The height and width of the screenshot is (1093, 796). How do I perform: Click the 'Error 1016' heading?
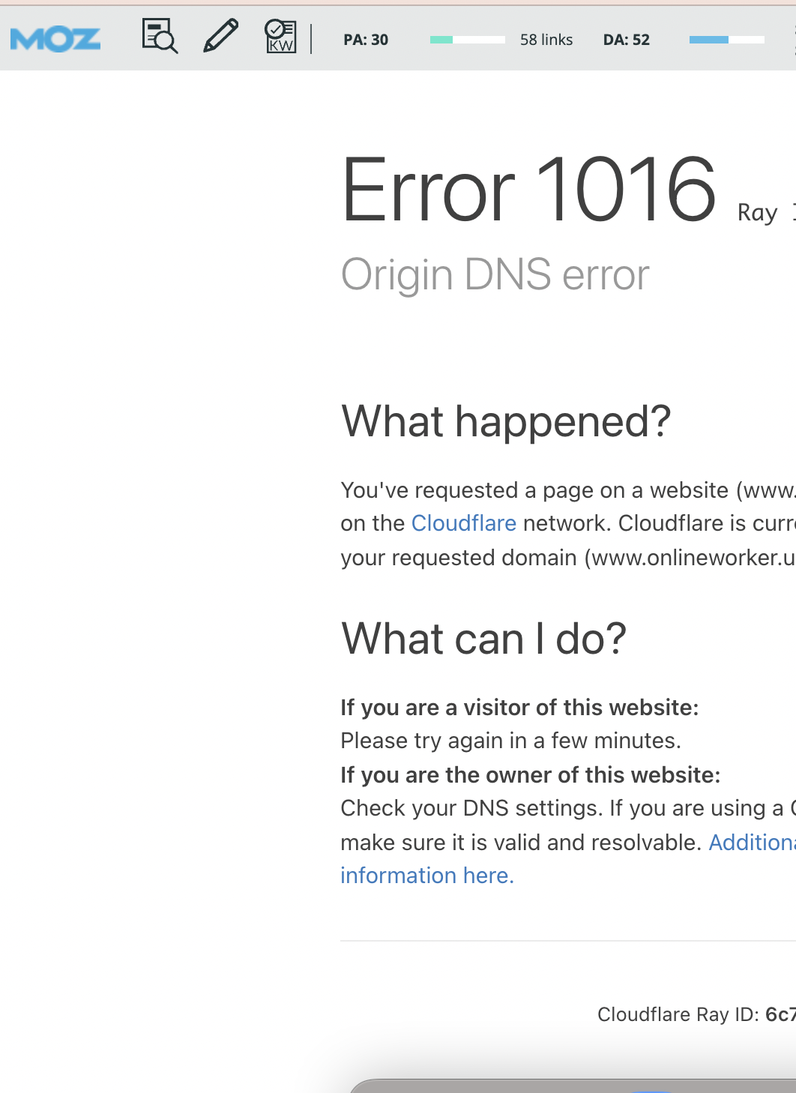(529, 190)
